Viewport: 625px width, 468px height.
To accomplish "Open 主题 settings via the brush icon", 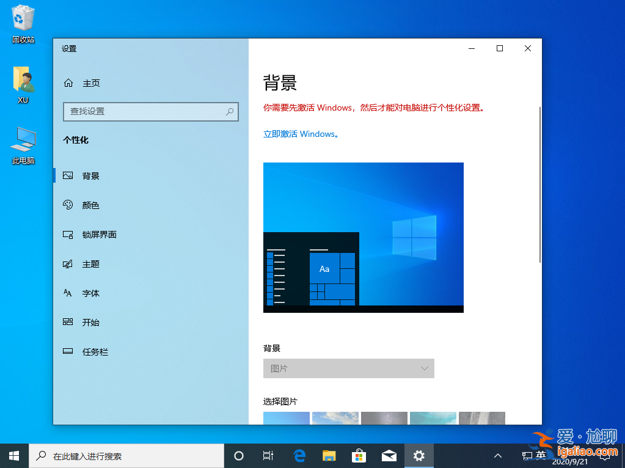I will point(68,264).
